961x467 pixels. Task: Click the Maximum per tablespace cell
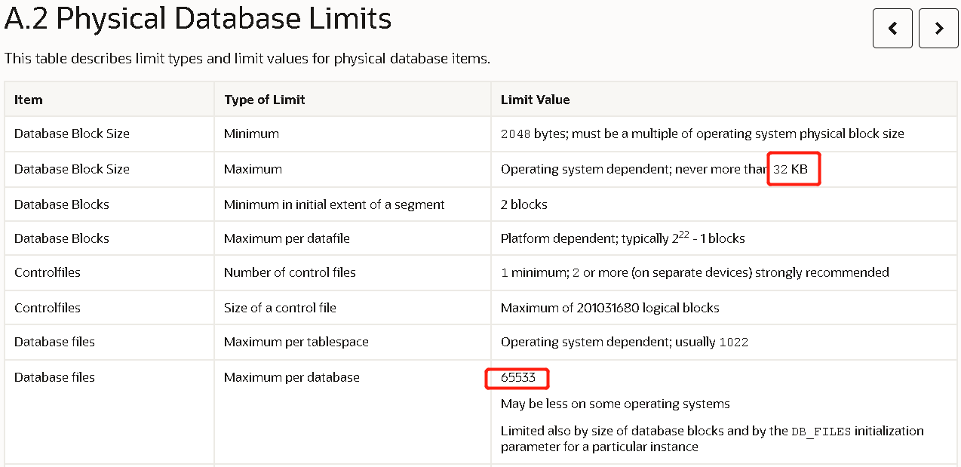tap(352, 342)
